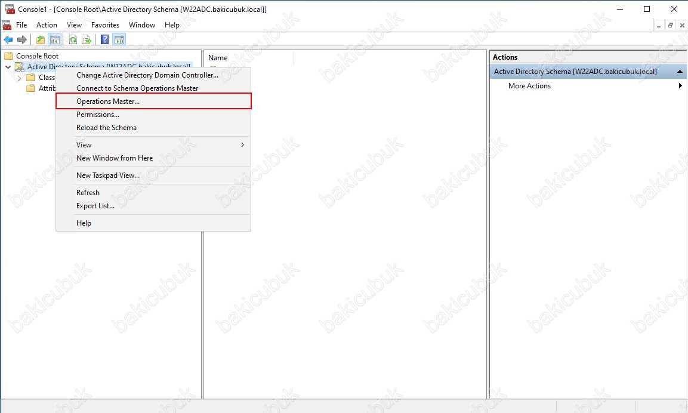Select New Taskpad View...
The image size is (688, 413).
pyautogui.click(x=153, y=175)
